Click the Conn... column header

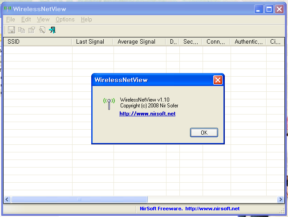[216, 41]
